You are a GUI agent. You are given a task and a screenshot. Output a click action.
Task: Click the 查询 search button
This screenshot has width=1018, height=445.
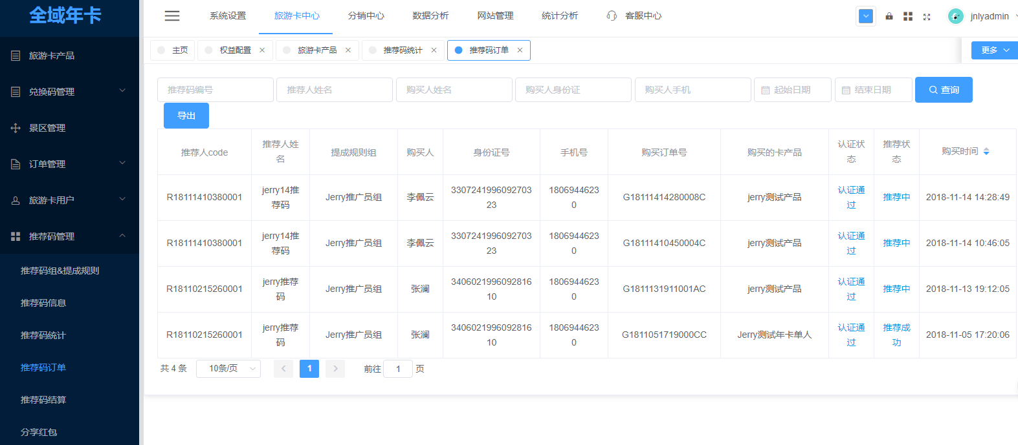(943, 90)
